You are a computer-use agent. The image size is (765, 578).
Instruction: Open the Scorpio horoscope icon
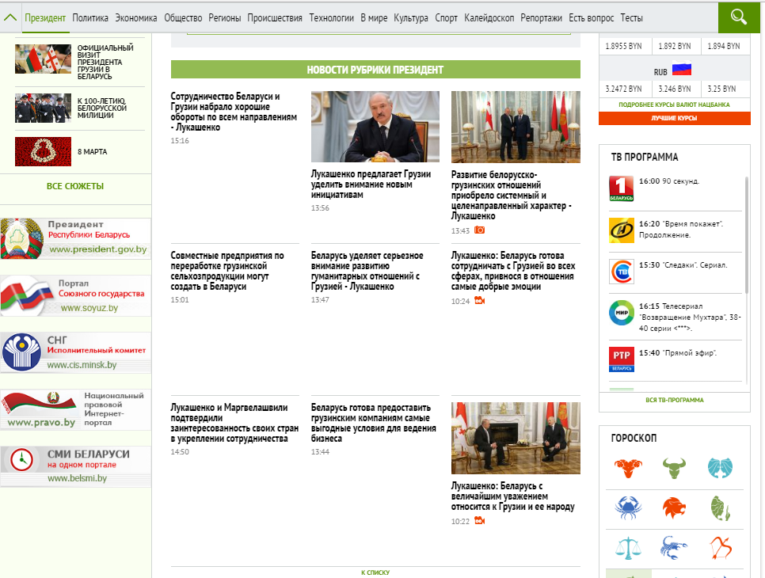tap(674, 547)
